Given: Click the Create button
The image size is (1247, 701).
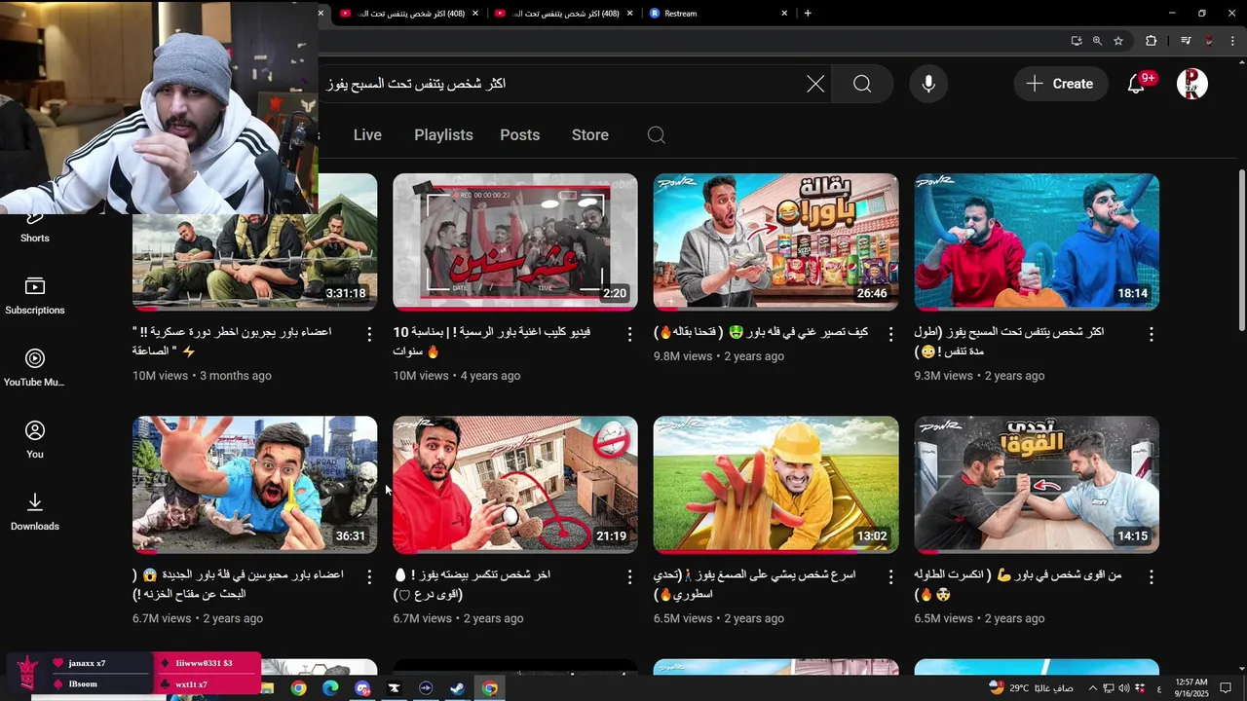Looking at the screenshot, I should coord(1060,84).
